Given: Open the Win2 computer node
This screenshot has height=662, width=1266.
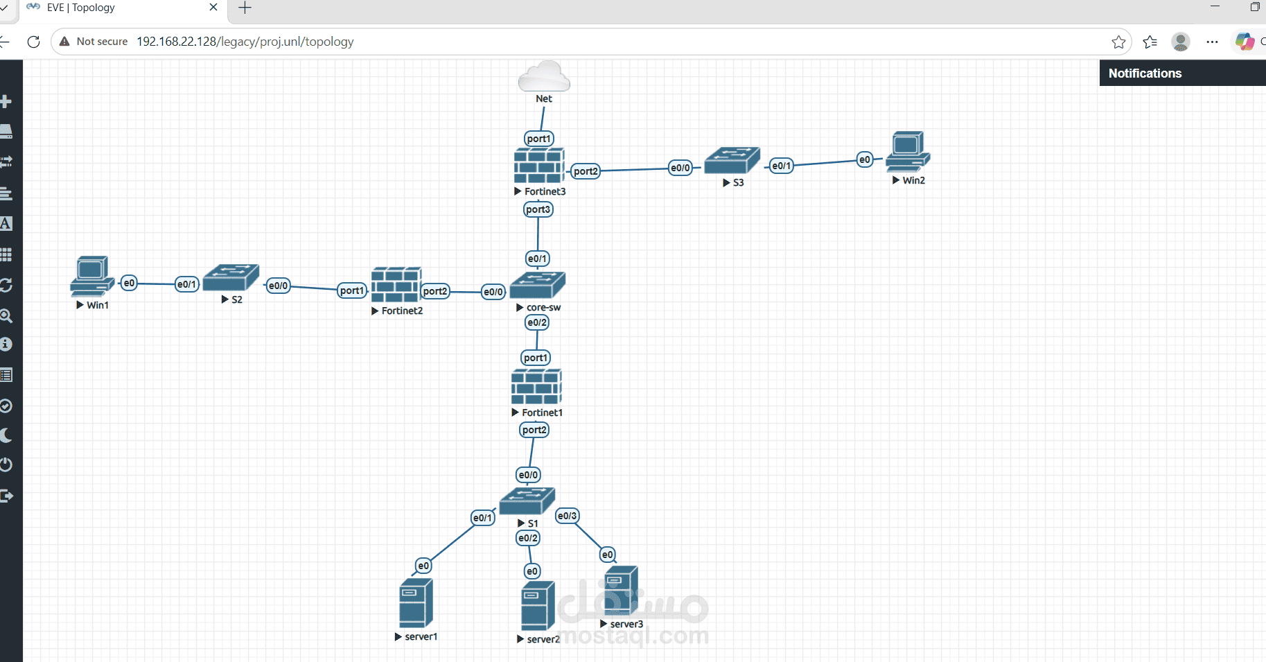Looking at the screenshot, I should point(908,152).
